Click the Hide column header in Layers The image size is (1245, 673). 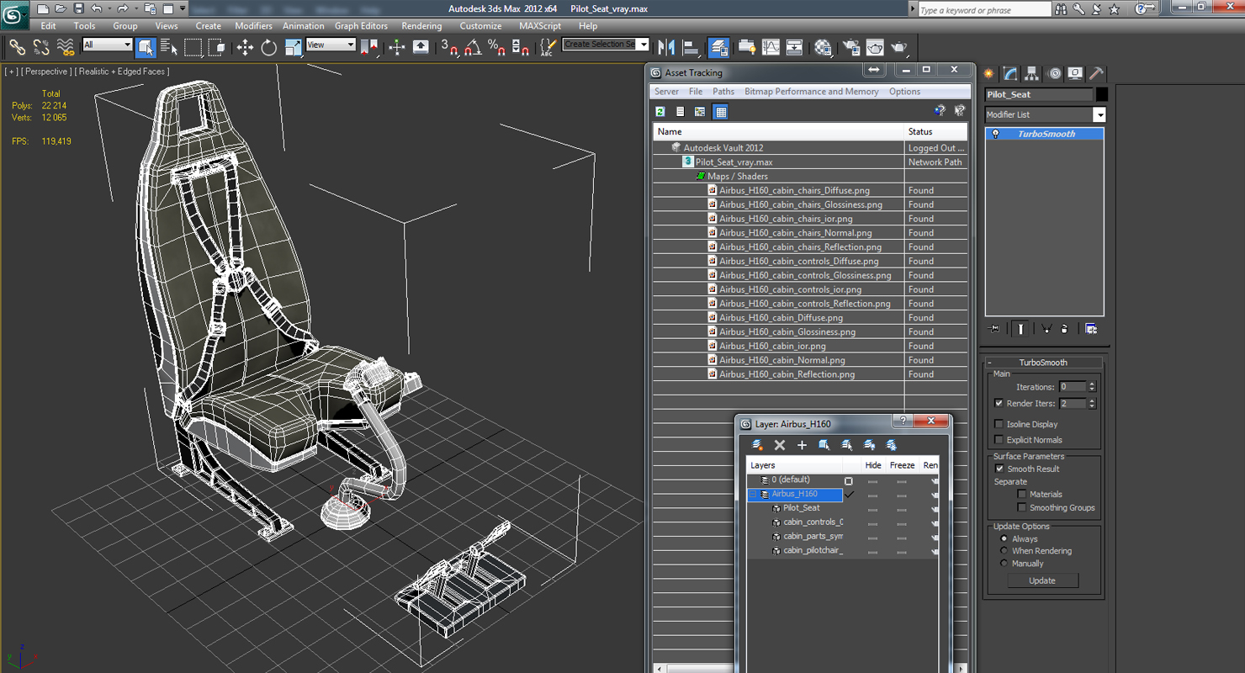(x=873, y=465)
